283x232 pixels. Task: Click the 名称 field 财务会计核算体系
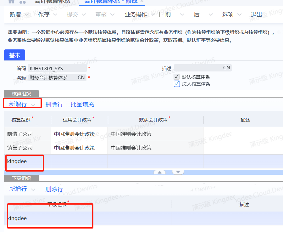[x=57, y=77]
